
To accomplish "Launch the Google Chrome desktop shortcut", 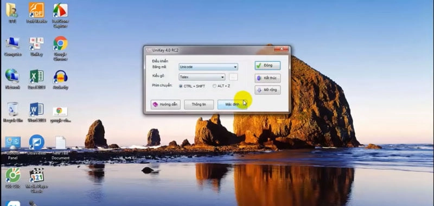I will (60, 48).
